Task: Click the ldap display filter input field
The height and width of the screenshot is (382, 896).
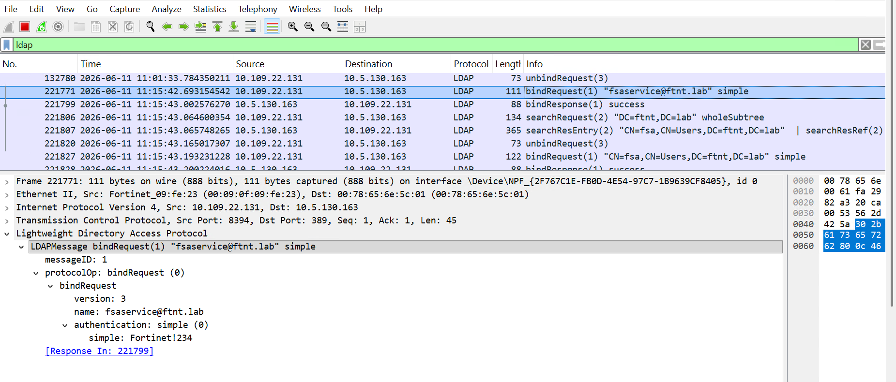Action: (x=435, y=45)
